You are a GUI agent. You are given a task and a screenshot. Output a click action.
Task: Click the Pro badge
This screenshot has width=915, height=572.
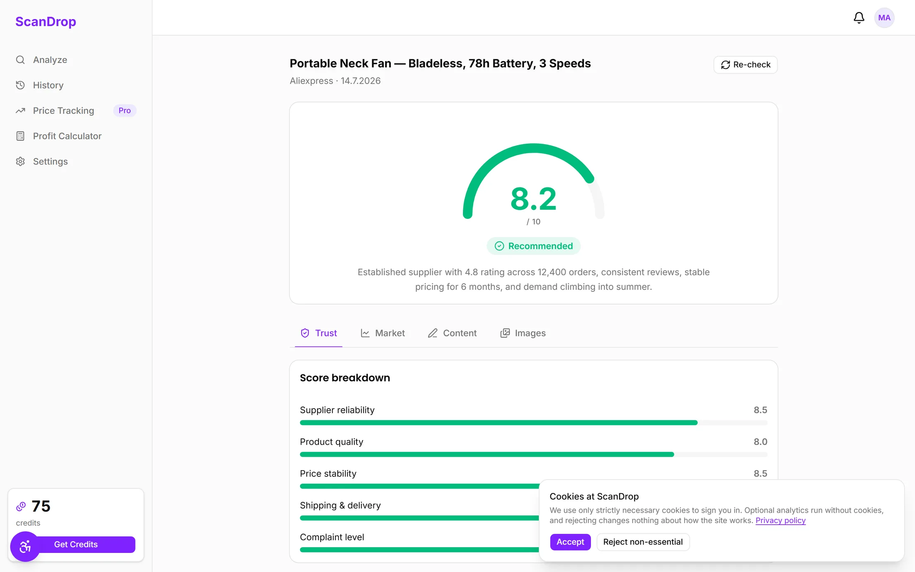click(124, 111)
